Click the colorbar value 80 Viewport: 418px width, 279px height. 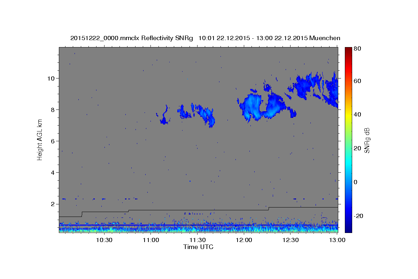pyautogui.click(x=358, y=48)
